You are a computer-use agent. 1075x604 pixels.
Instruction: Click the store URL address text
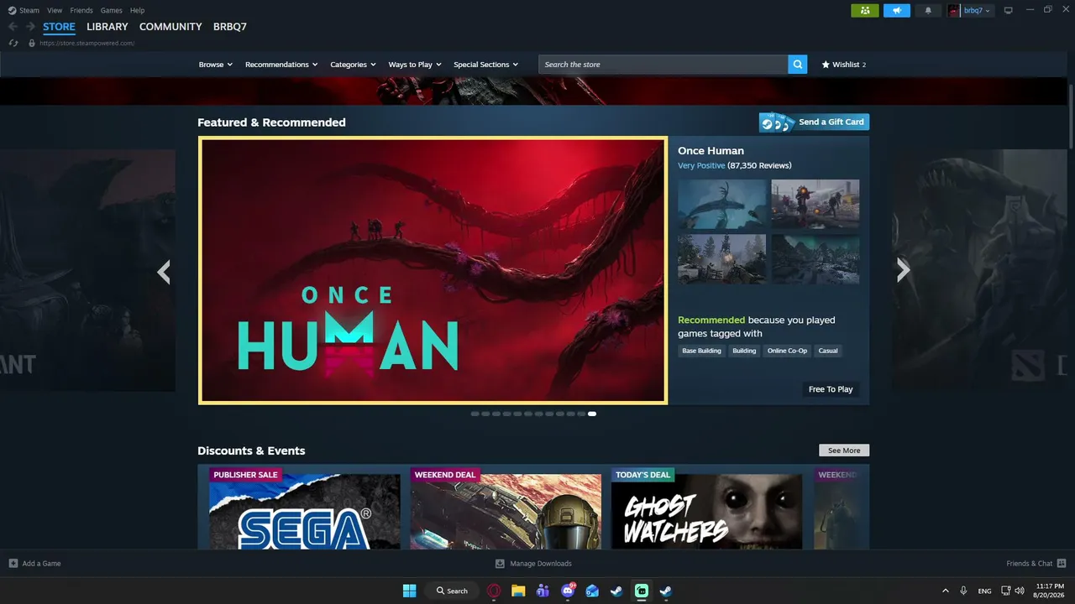pos(87,43)
